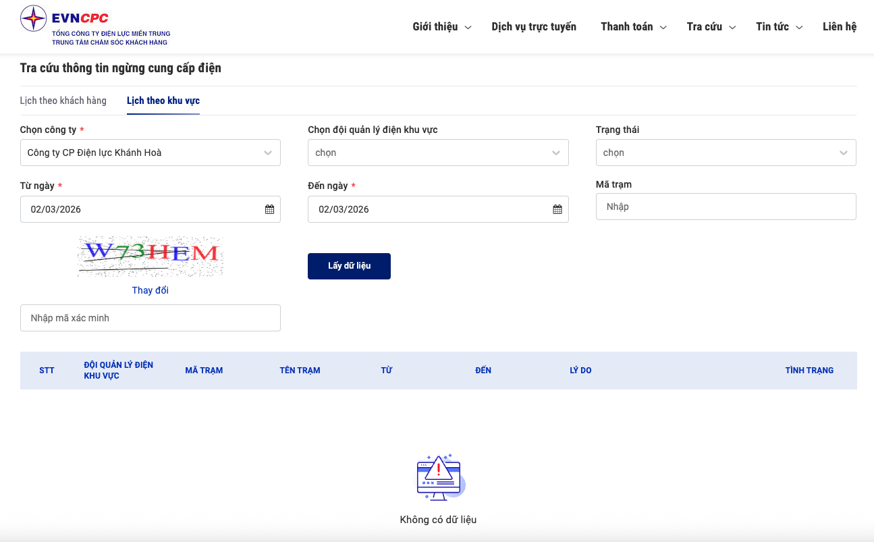Go to Dịch vụ trực tuyến
The width and height of the screenshot is (874, 542).
pos(534,27)
